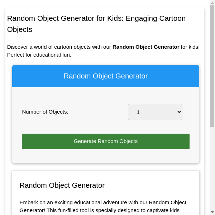Click the blue Random Object Generator header
The height and width of the screenshot is (215, 215).
[106, 76]
